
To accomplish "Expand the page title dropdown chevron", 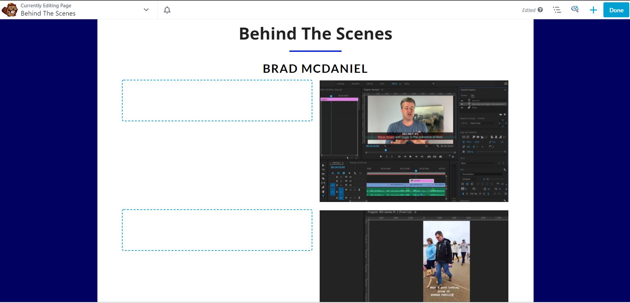I will click(146, 10).
